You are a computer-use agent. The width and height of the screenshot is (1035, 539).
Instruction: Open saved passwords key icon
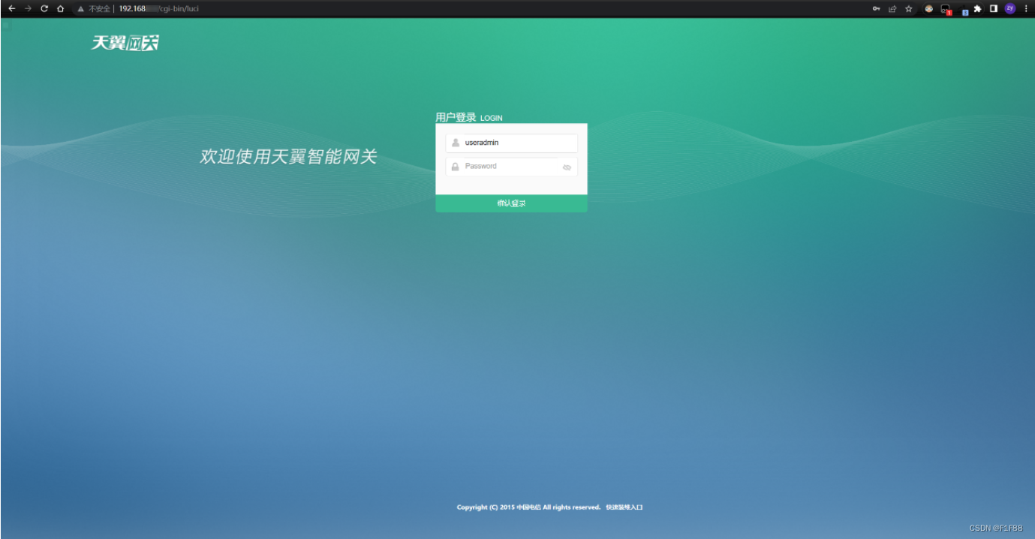coord(876,9)
